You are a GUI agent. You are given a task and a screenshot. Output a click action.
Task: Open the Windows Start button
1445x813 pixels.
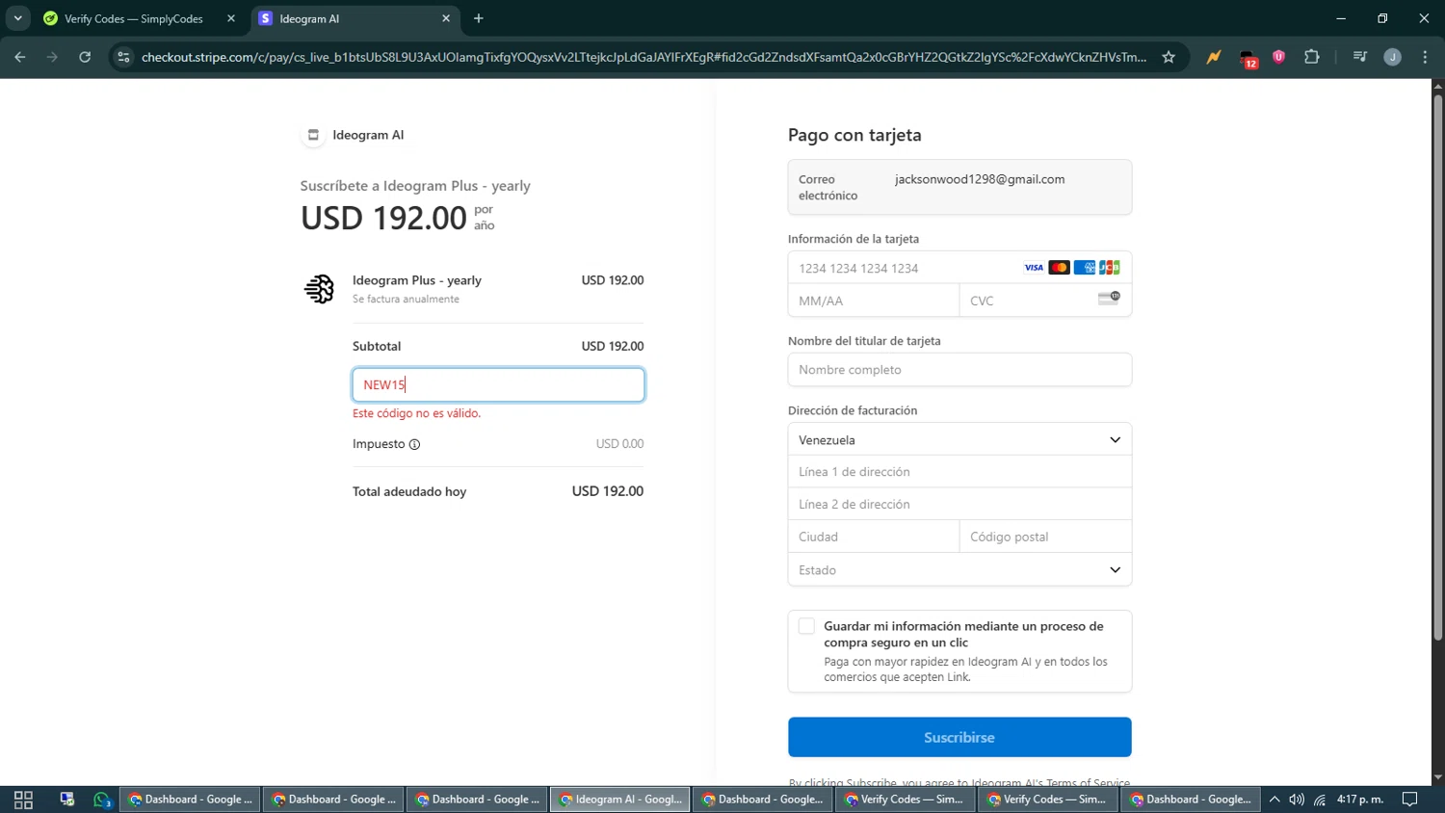tap(23, 800)
